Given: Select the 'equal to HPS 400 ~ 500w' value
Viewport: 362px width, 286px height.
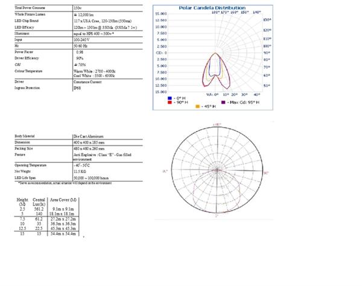Looking at the screenshot, I should click(94, 34).
